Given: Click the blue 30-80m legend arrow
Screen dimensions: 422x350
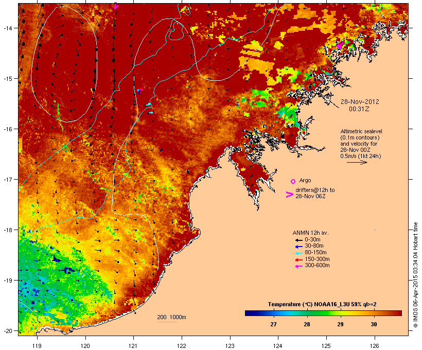Looking at the screenshot, I should tap(298, 247).
